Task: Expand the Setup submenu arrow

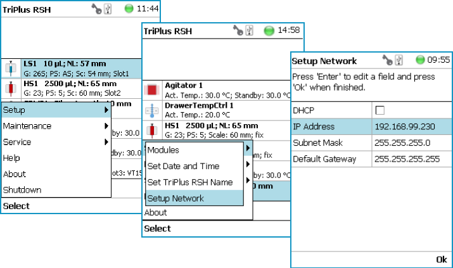Action: click(x=106, y=110)
